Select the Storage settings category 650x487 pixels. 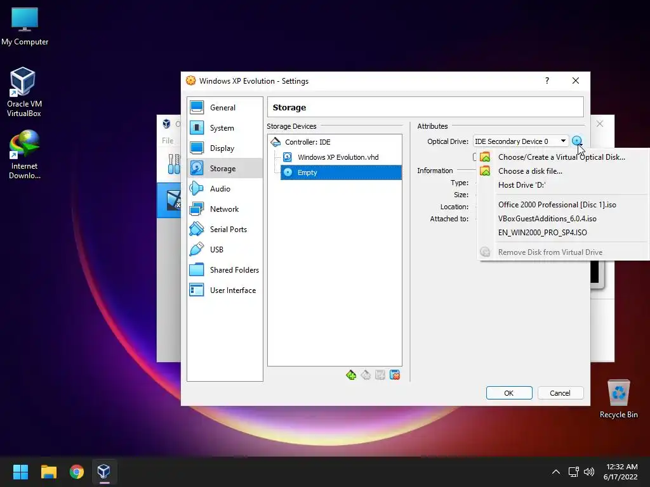click(224, 169)
